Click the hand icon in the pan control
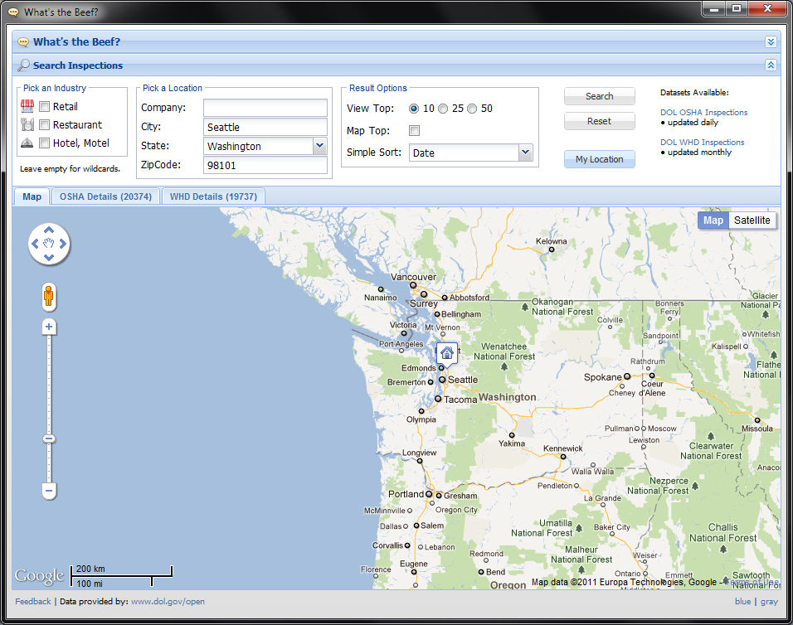This screenshot has width=793, height=625. click(x=49, y=244)
